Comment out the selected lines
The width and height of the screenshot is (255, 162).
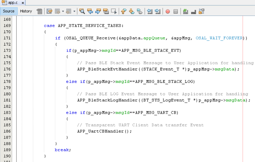185,11
